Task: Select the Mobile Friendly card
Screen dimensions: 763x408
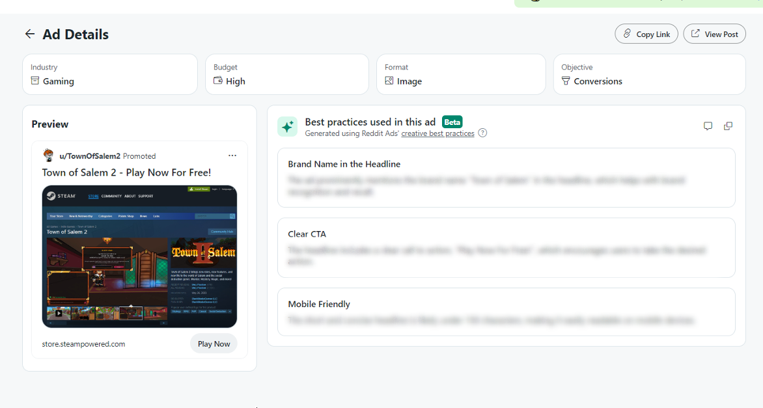Action: 506,312
